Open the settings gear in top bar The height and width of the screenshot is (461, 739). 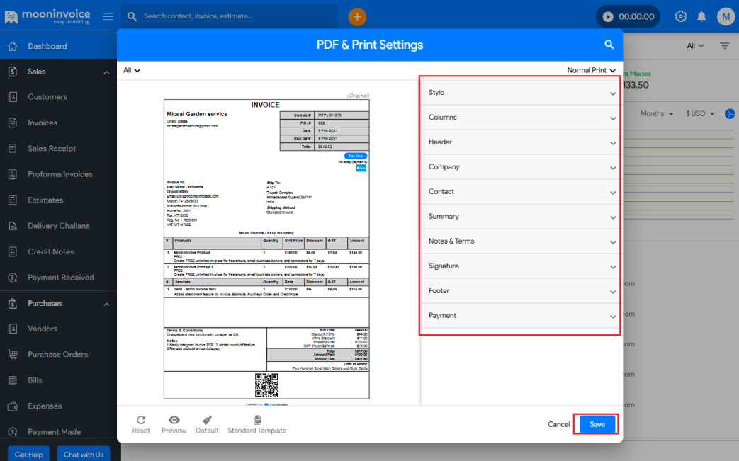click(681, 16)
